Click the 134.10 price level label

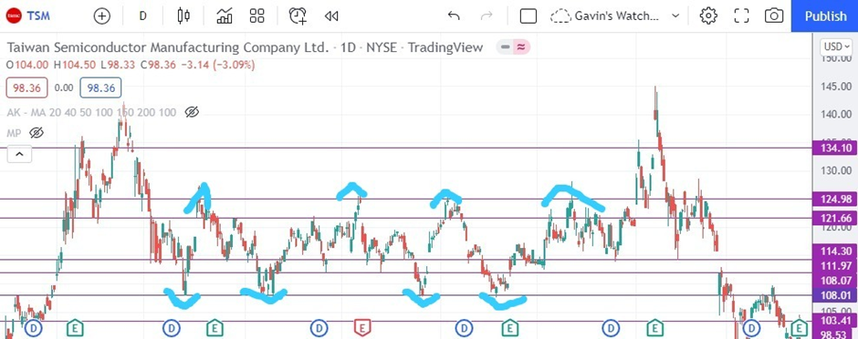835,148
